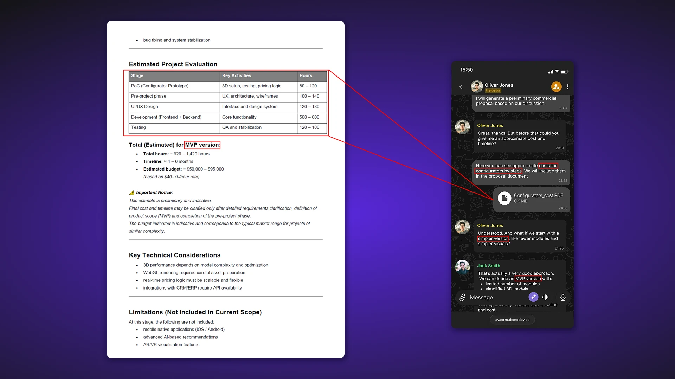Click Oliver Jones header profile picture
Image resolution: width=675 pixels, height=379 pixels.
(x=477, y=86)
